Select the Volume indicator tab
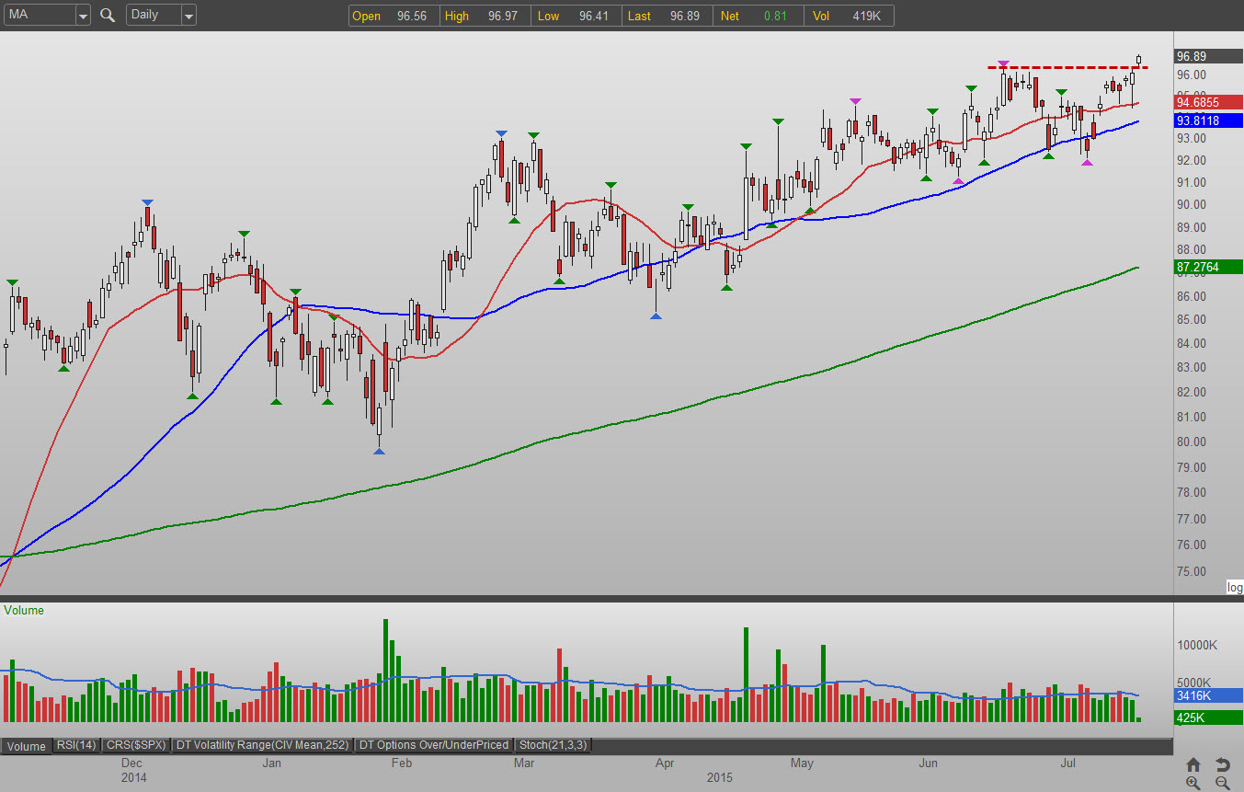Viewport: 1244px width, 792px height. 26,746
